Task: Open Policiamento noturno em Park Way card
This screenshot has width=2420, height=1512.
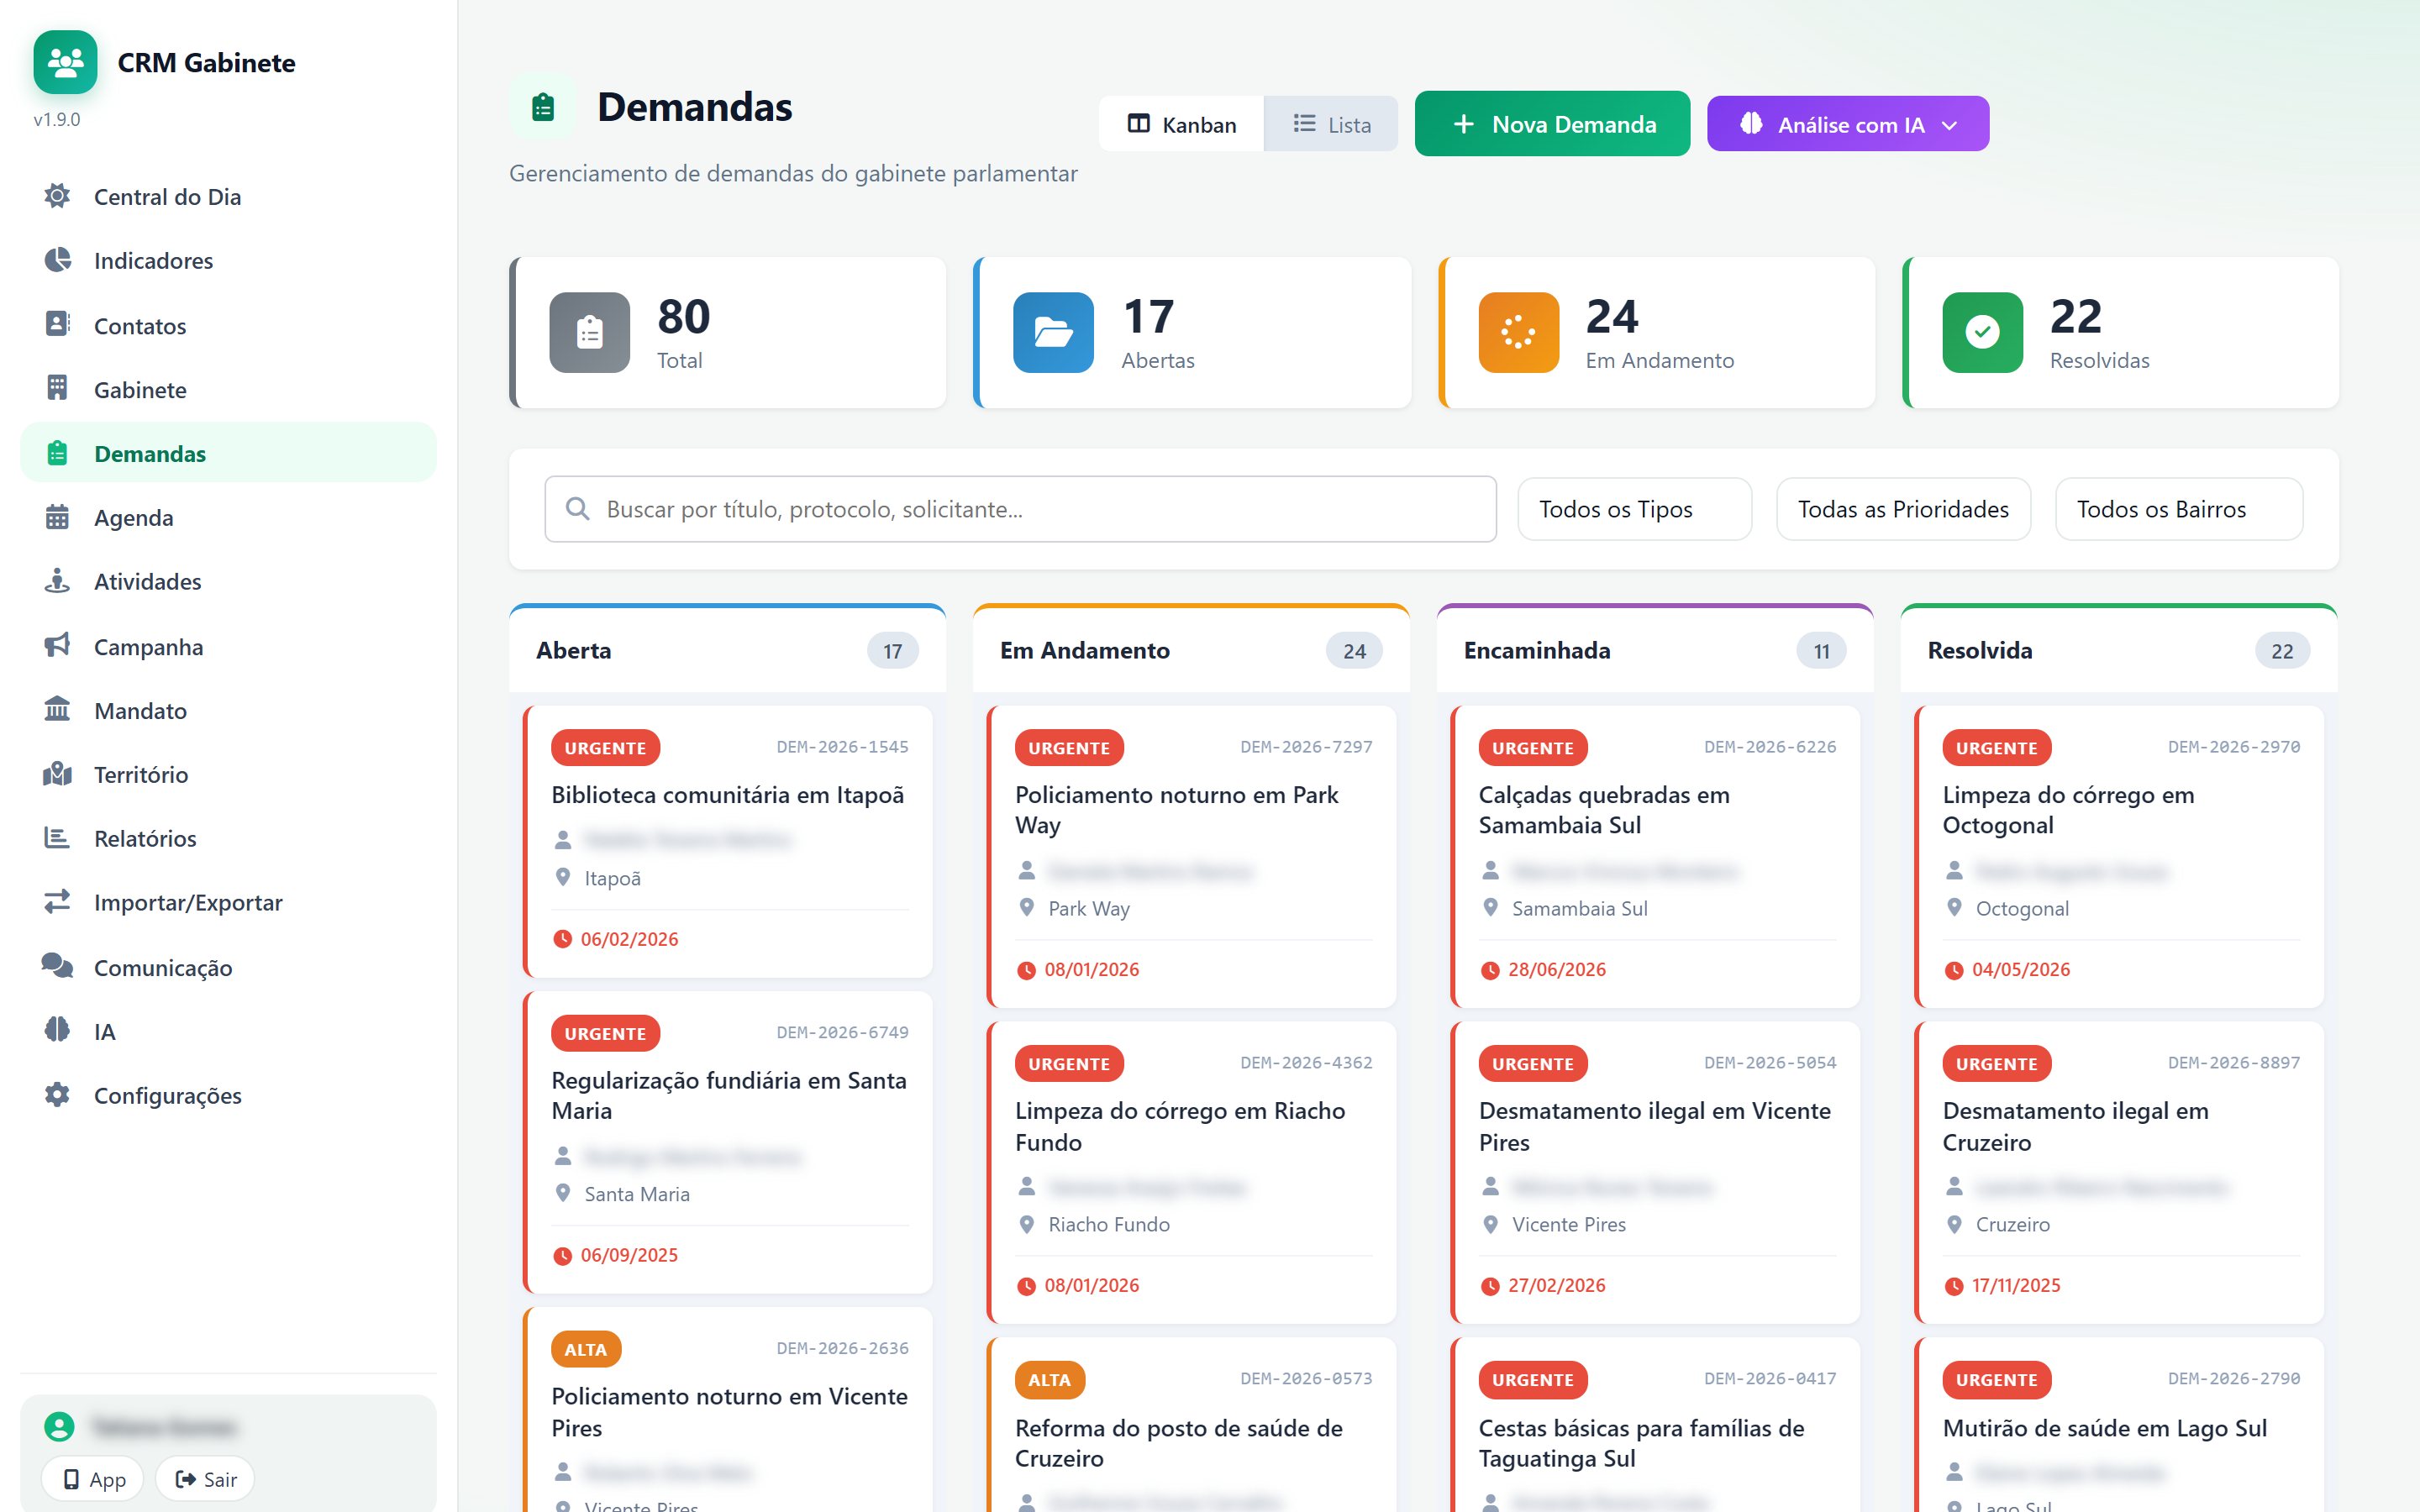Action: coord(1191,857)
